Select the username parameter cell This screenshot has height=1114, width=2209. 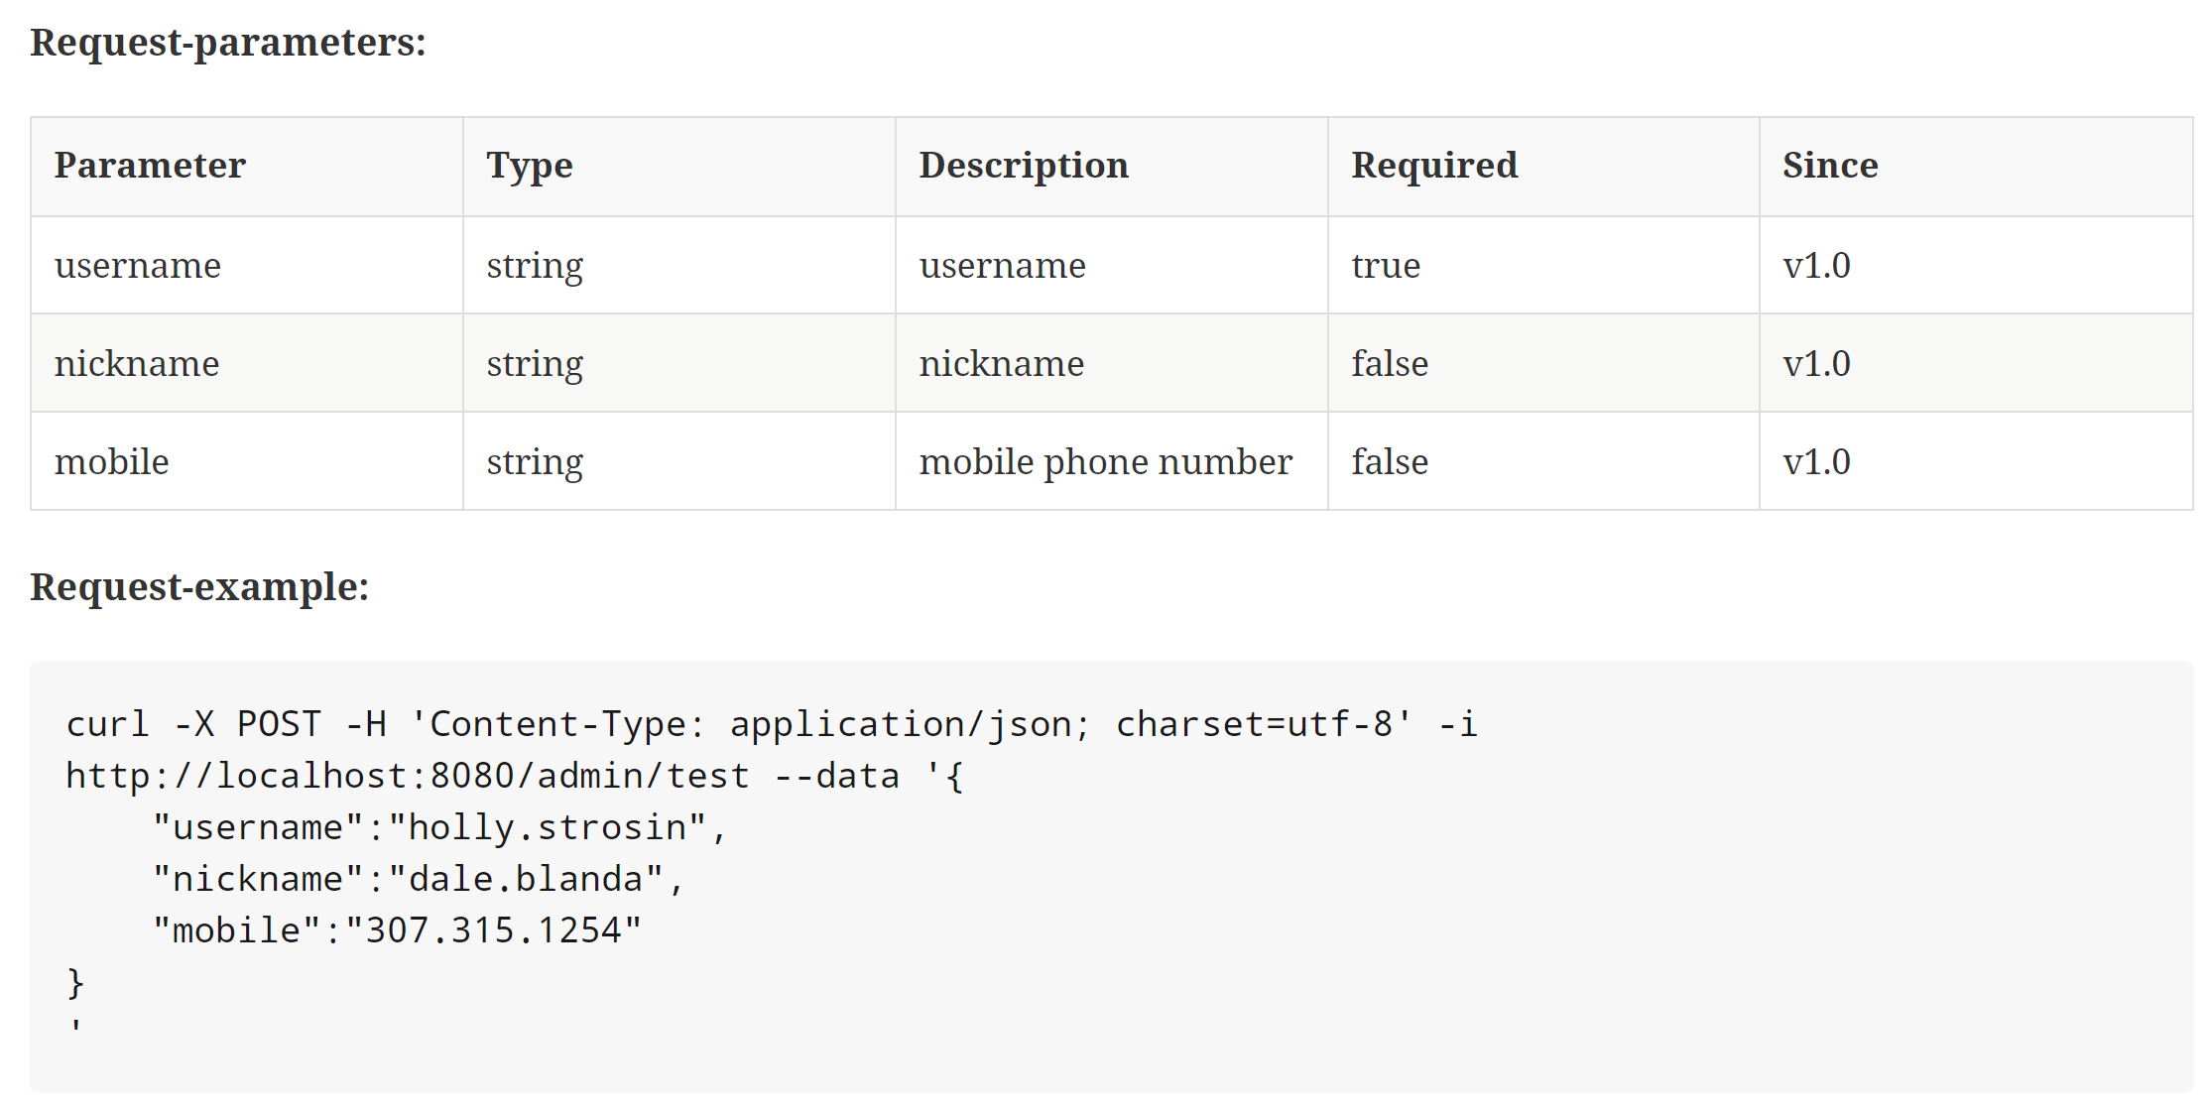point(138,266)
